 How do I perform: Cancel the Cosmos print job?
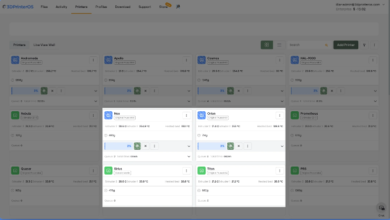(239, 91)
